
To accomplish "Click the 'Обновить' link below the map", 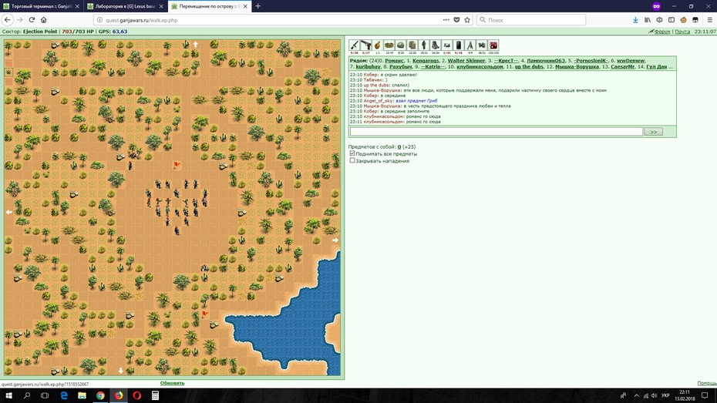I will point(173,383).
